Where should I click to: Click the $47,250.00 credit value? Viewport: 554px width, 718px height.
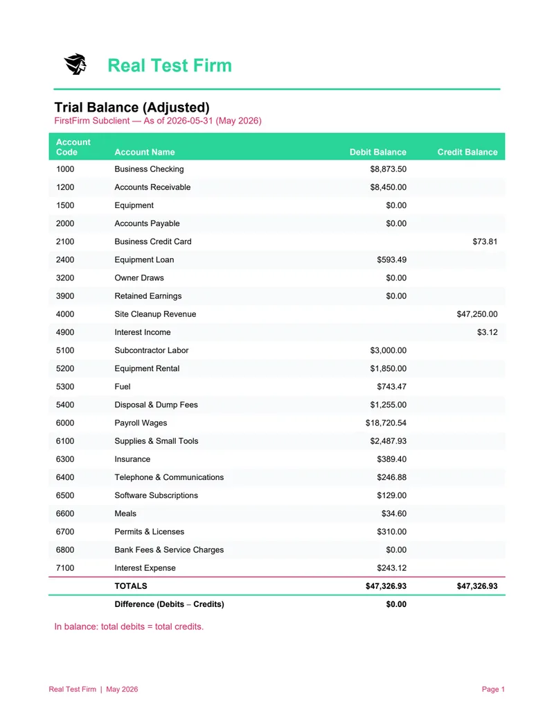[477, 314]
